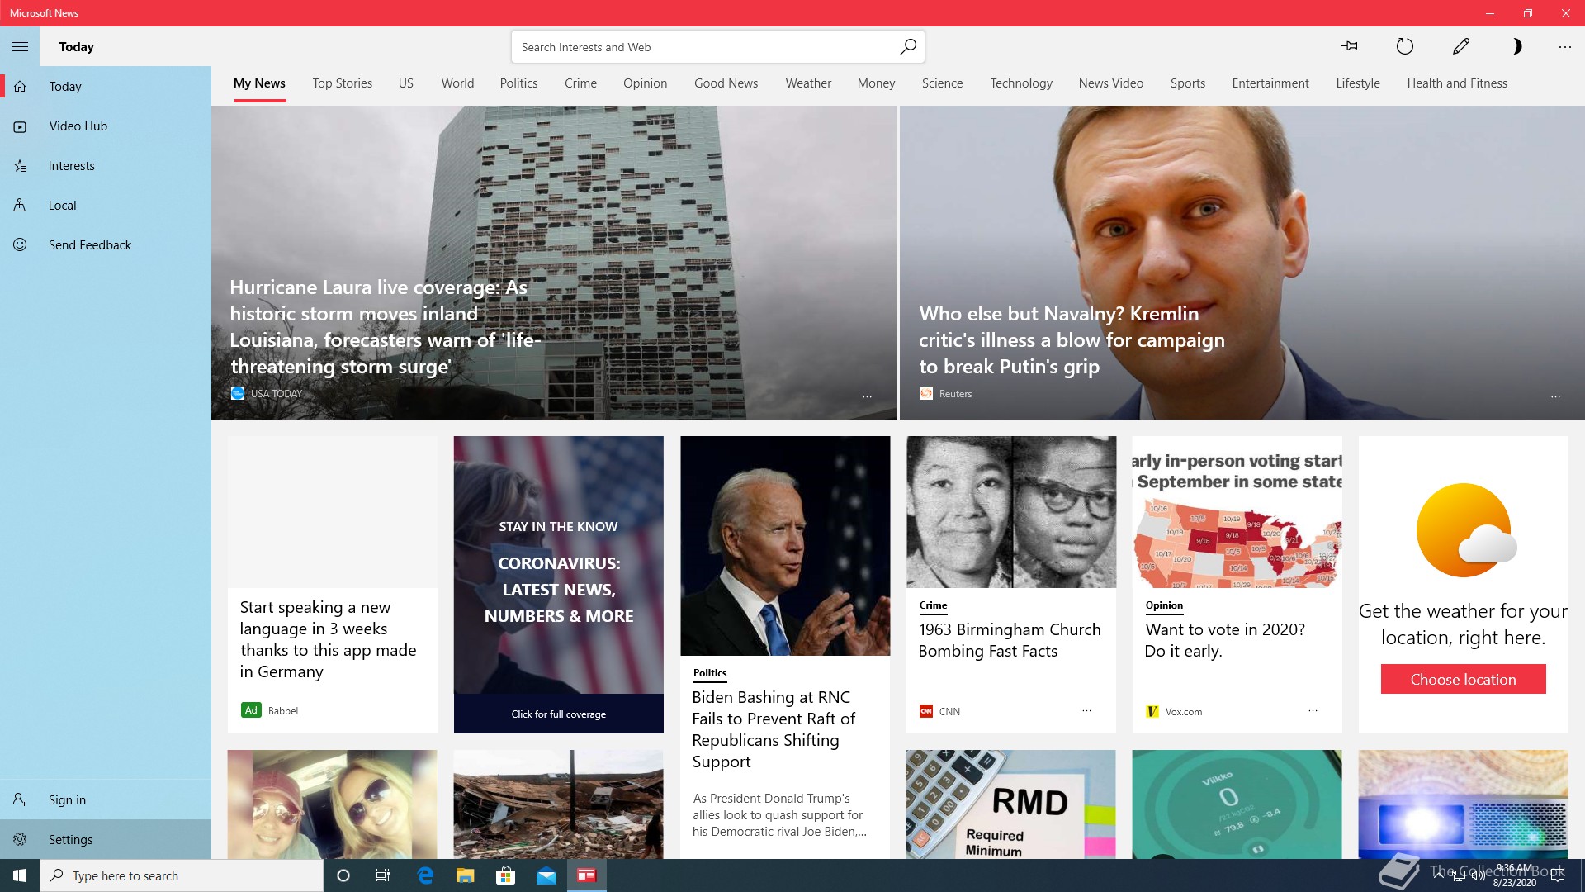The width and height of the screenshot is (1585, 892).
Task: Open options ellipsis on CNN Birmingham article
Action: click(x=1086, y=710)
